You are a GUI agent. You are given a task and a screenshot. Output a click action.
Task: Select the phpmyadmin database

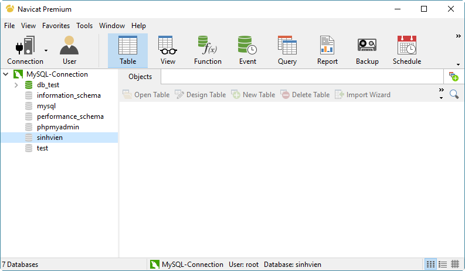[58, 127]
